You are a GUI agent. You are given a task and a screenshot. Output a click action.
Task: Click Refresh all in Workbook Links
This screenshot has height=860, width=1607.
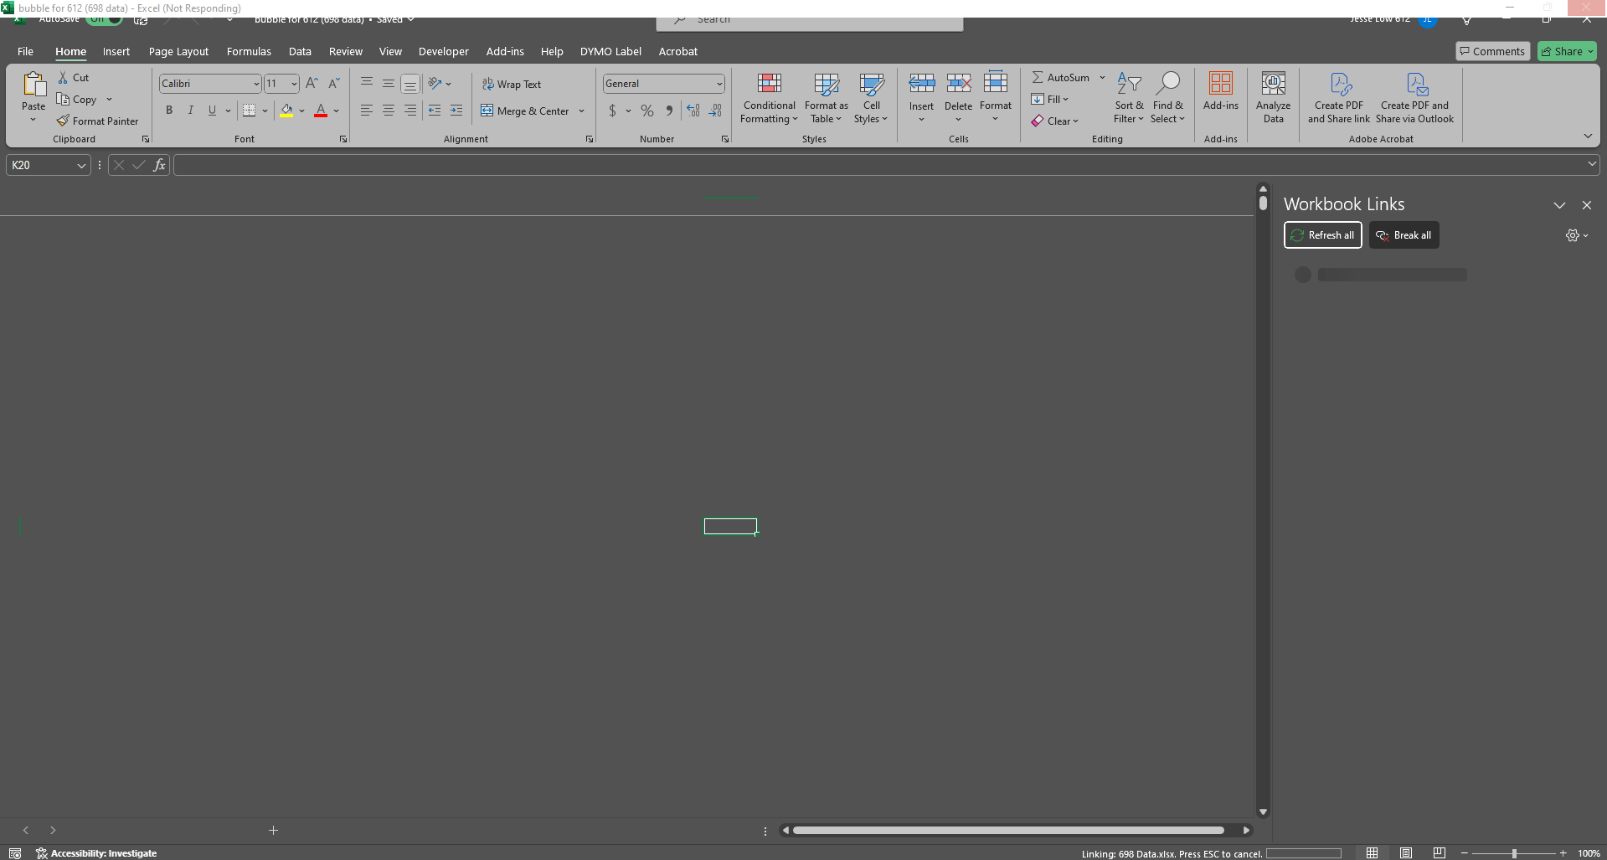(1323, 235)
